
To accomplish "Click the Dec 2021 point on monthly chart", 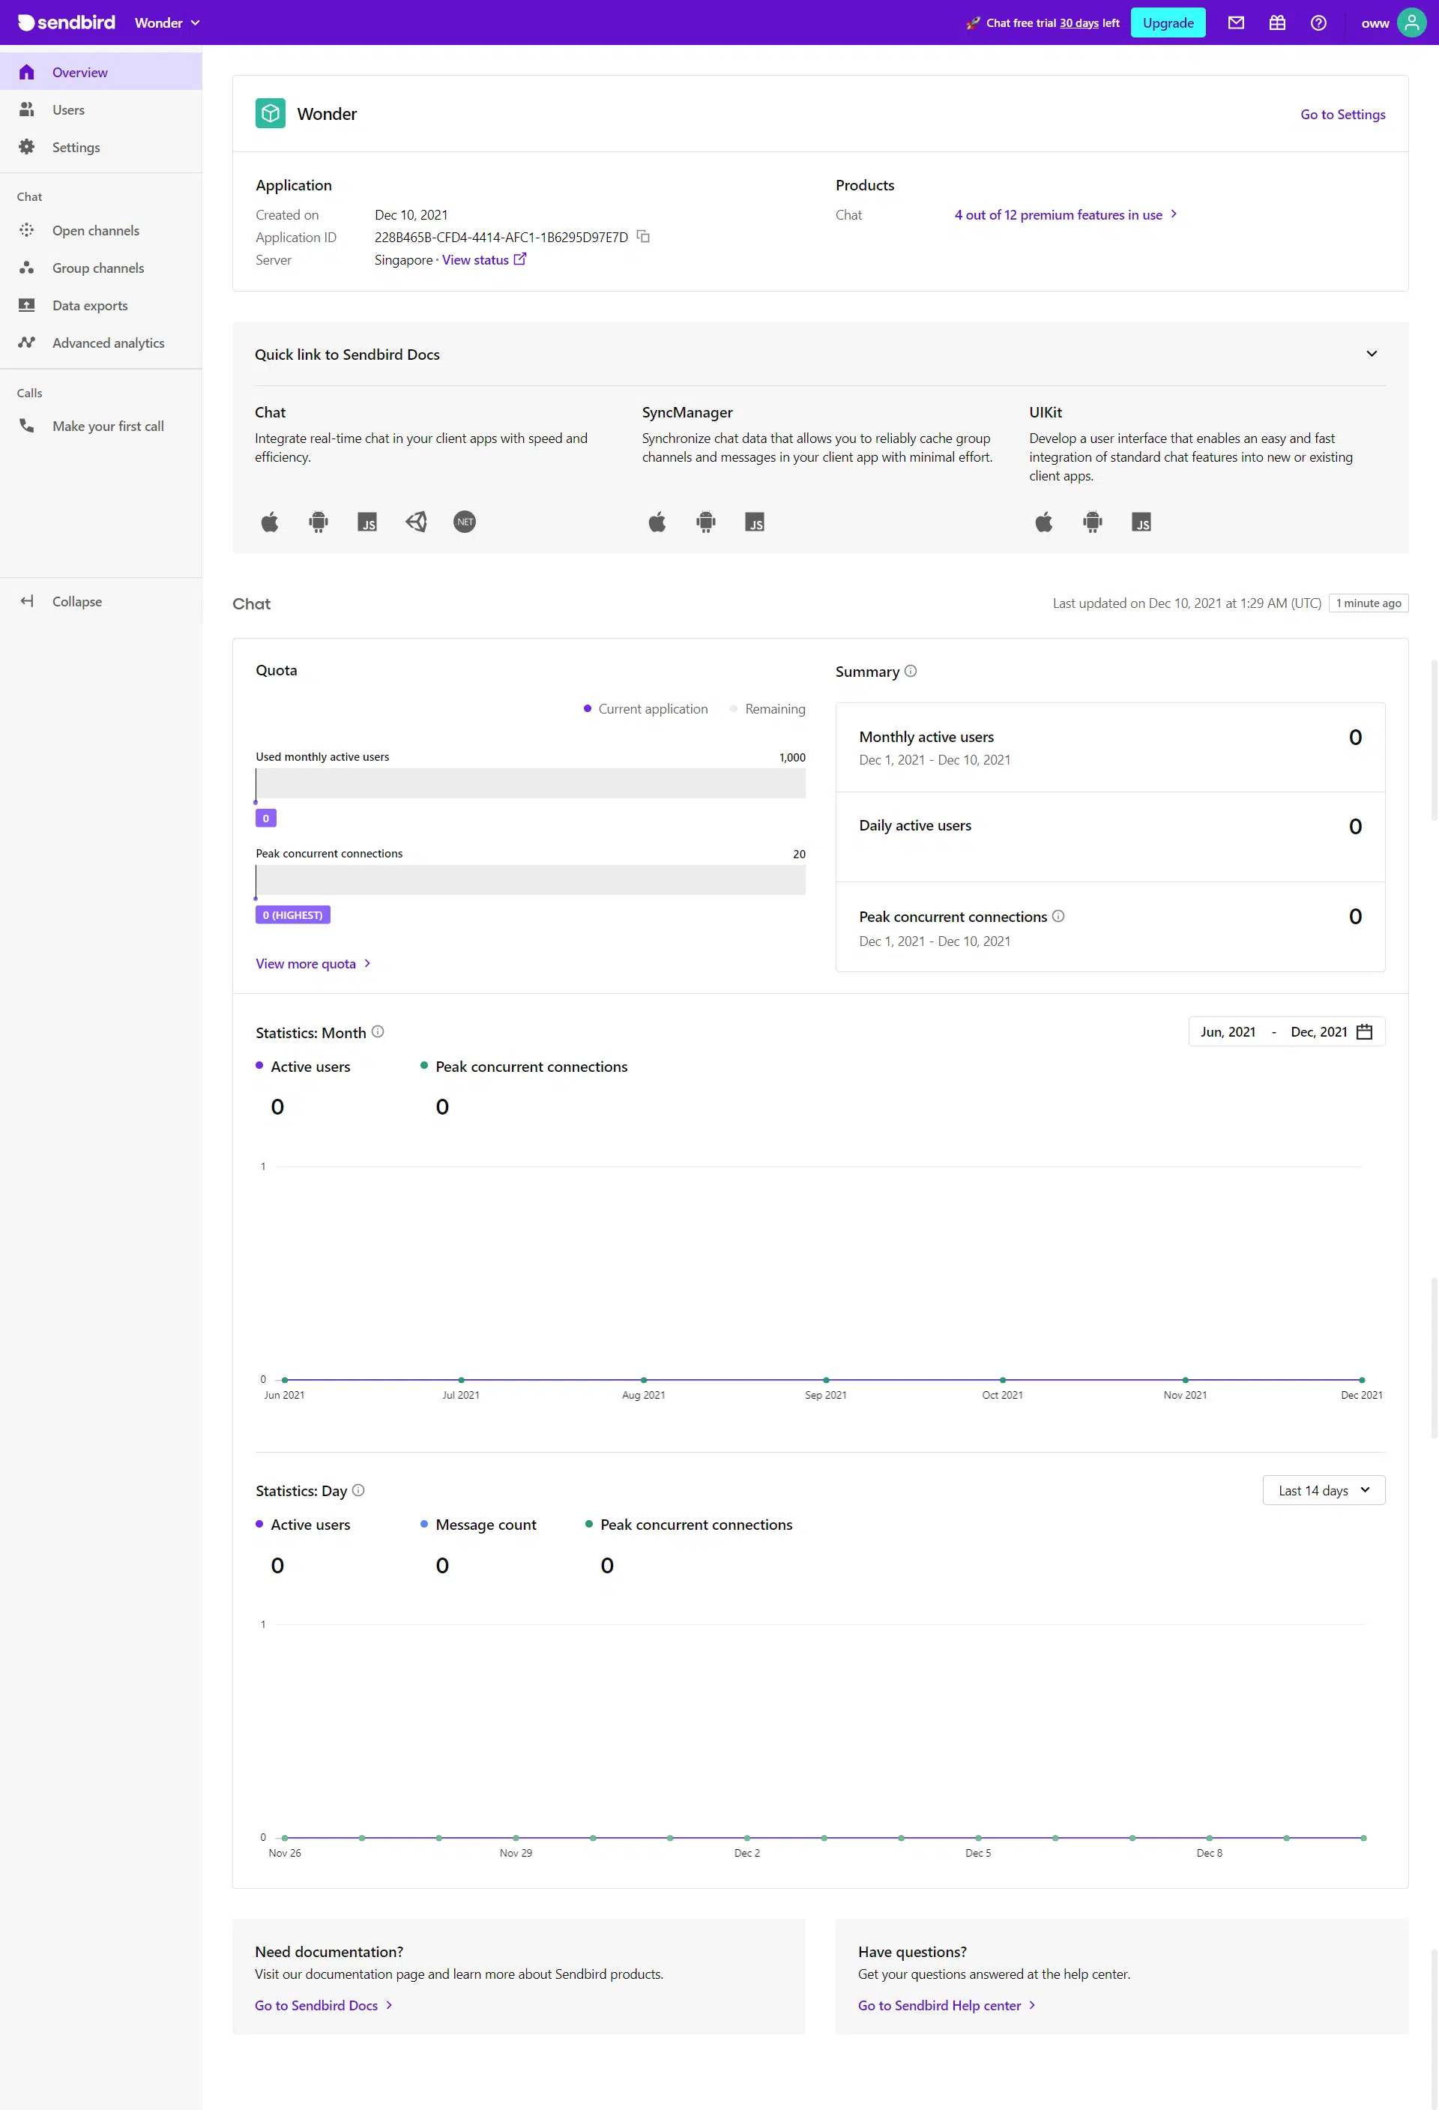I will point(1362,1380).
